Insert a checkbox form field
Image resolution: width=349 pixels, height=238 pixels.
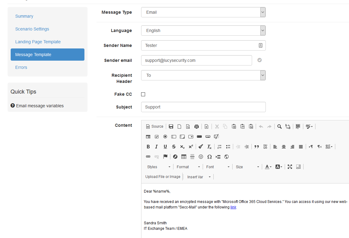[x=157, y=137]
